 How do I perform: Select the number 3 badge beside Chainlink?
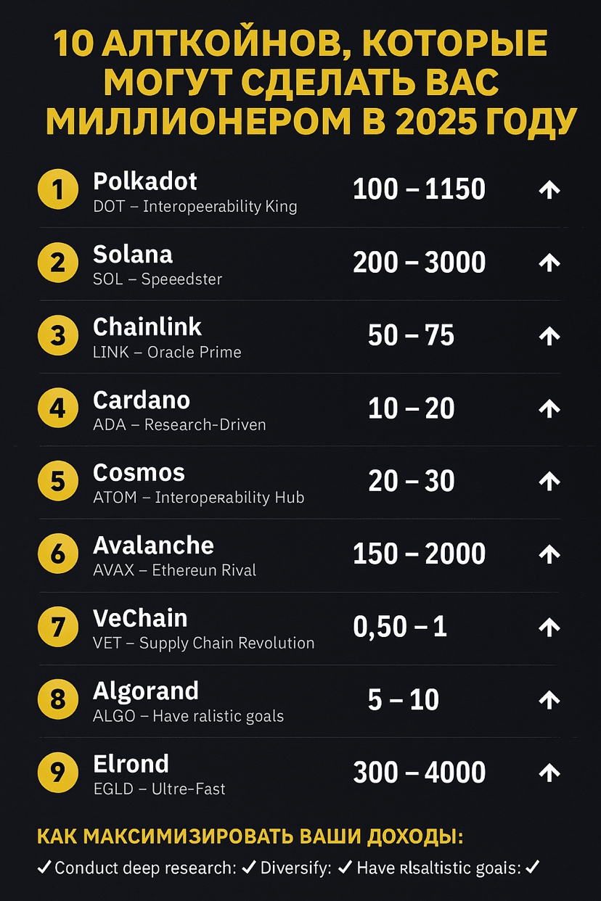pyautogui.click(x=58, y=336)
